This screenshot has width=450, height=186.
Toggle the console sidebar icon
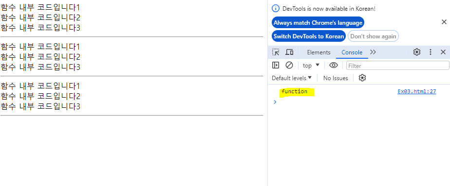point(276,65)
